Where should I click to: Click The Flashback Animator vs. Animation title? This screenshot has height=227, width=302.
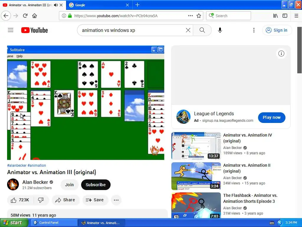(250, 198)
